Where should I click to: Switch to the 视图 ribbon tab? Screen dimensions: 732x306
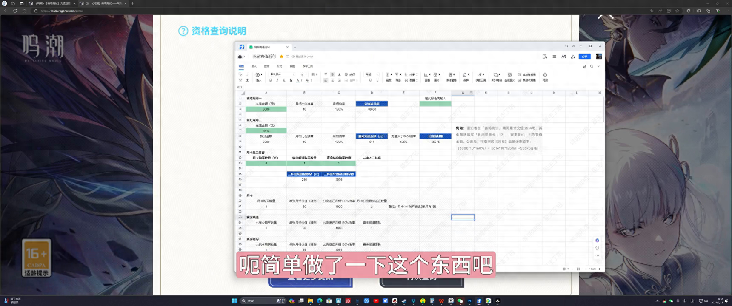pos(292,66)
